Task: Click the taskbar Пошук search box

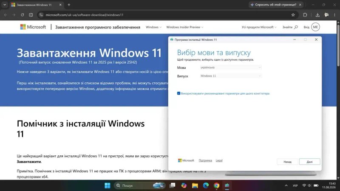Action: (140, 185)
